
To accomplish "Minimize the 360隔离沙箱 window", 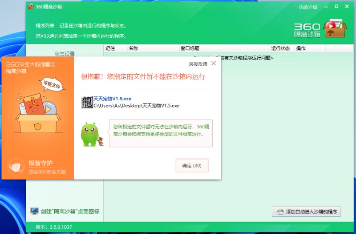I will (326, 7).
